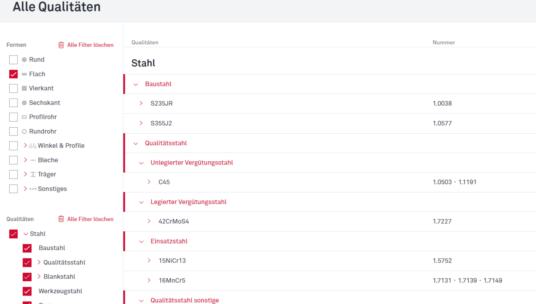536x304 pixels.
Task: Click the trash icon in Qualitäten filter
Action: pos(61,219)
